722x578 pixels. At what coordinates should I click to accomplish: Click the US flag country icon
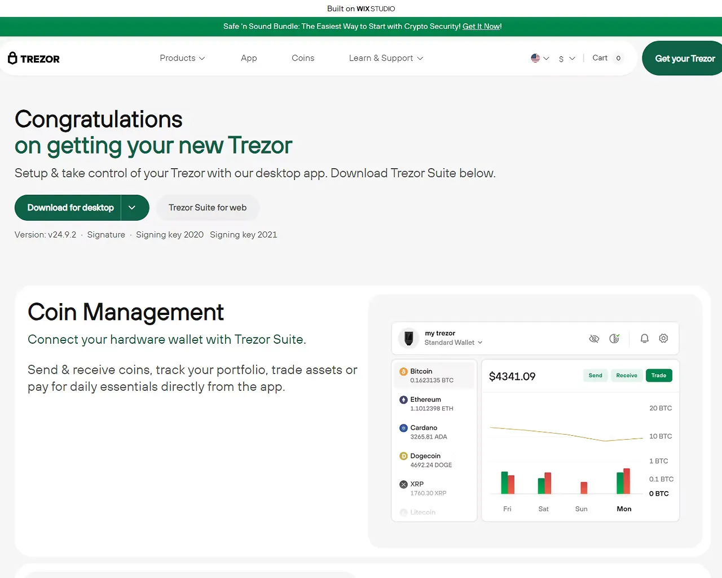pyautogui.click(x=535, y=58)
